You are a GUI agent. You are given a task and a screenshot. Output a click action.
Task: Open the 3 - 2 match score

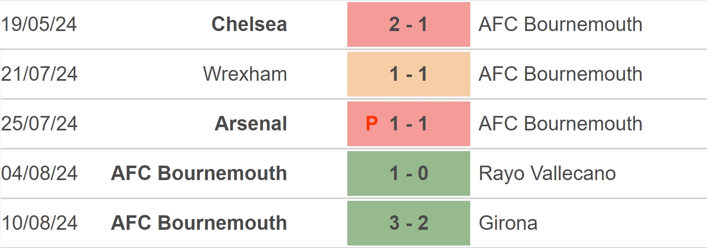coord(409,223)
